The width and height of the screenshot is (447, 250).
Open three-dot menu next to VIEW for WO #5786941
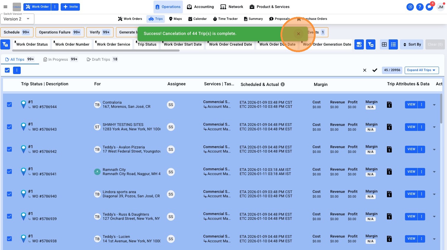pos(422,172)
